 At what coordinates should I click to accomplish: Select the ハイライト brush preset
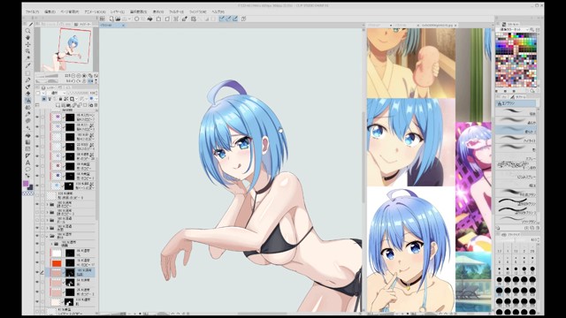516,140
